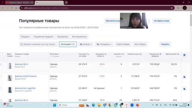The width and height of the screenshot is (192, 108).
Task: Show hidden tray icons chevron
Action: 153,105
